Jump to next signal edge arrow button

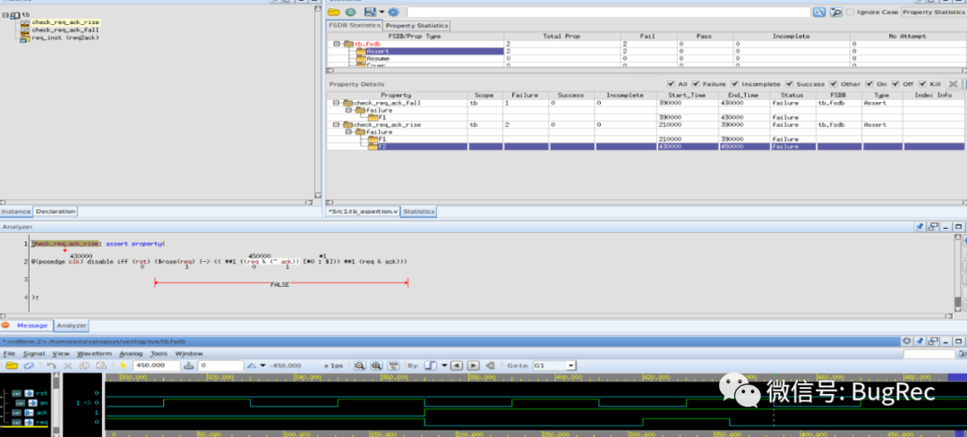(473, 366)
